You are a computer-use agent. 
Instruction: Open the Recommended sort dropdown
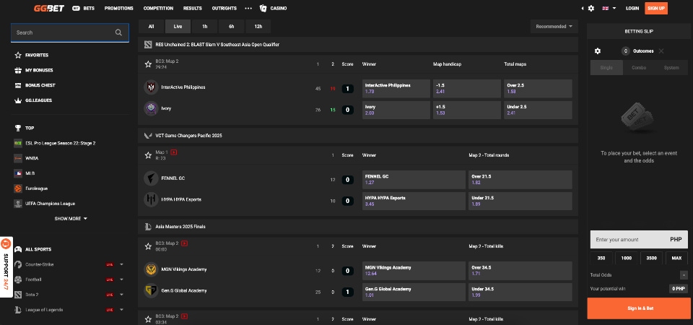pyautogui.click(x=554, y=26)
